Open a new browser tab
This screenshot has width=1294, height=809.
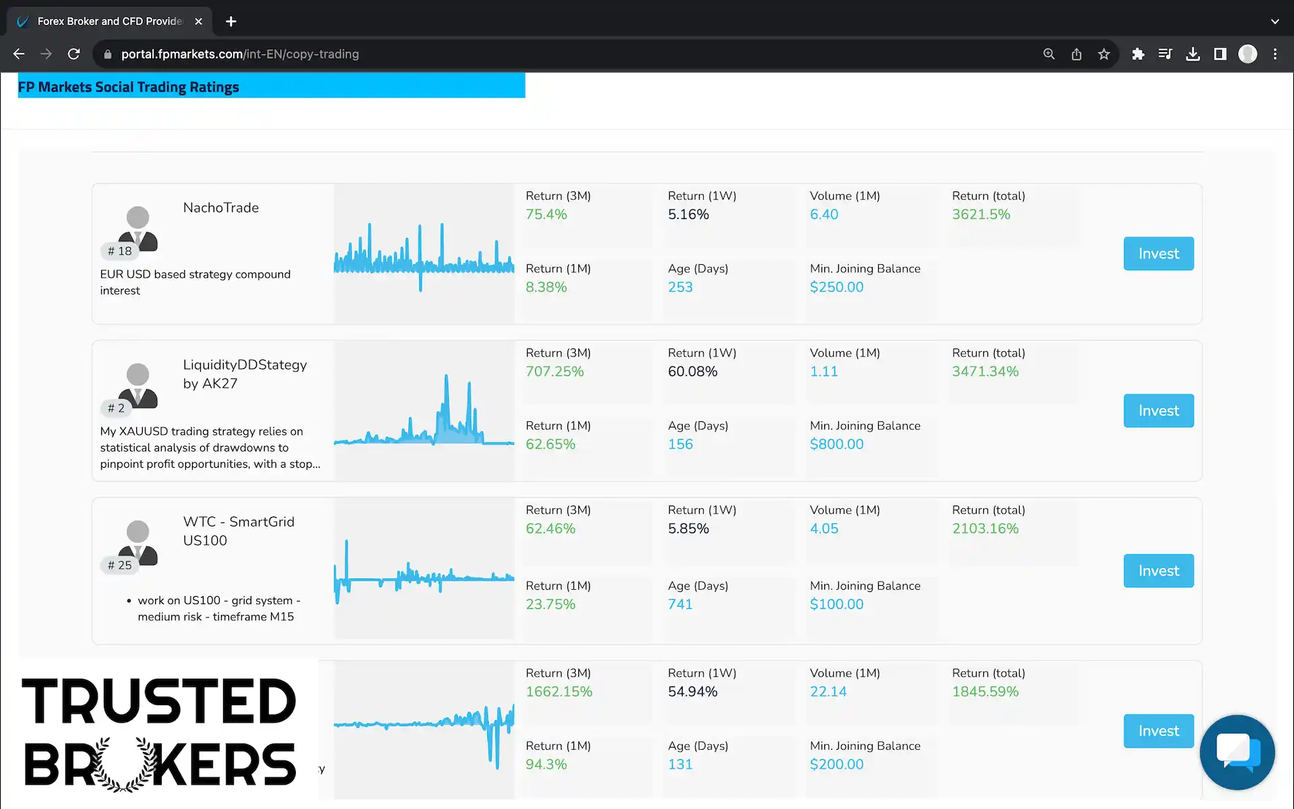[x=231, y=22]
